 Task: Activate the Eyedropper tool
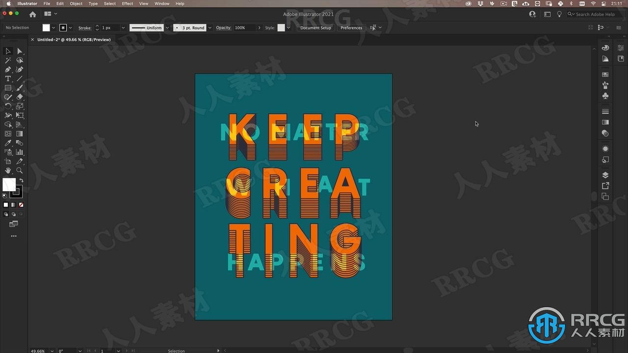[8, 143]
